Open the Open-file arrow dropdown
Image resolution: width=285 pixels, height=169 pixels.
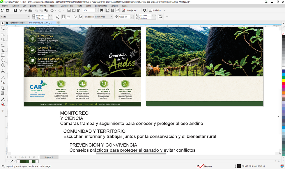click(x=11, y=10)
